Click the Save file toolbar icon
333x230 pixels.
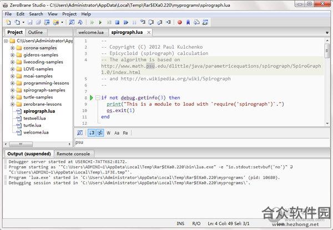[x=30, y=22]
